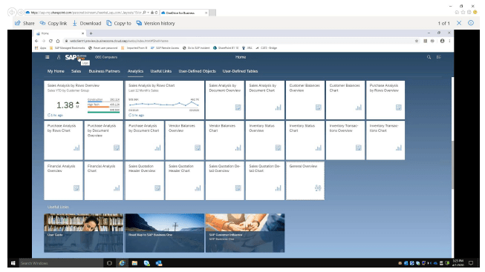The height and width of the screenshot is (272, 485).
Task: Go to the Useful Links tab
Action: 161,71
